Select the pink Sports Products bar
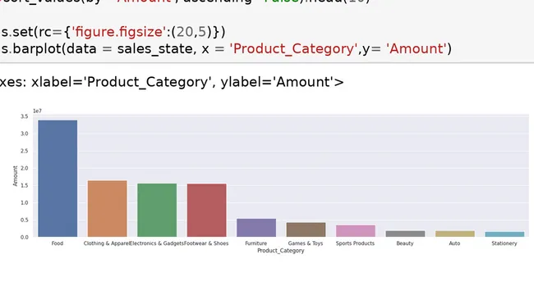This screenshot has width=534, height=300. [x=356, y=230]
